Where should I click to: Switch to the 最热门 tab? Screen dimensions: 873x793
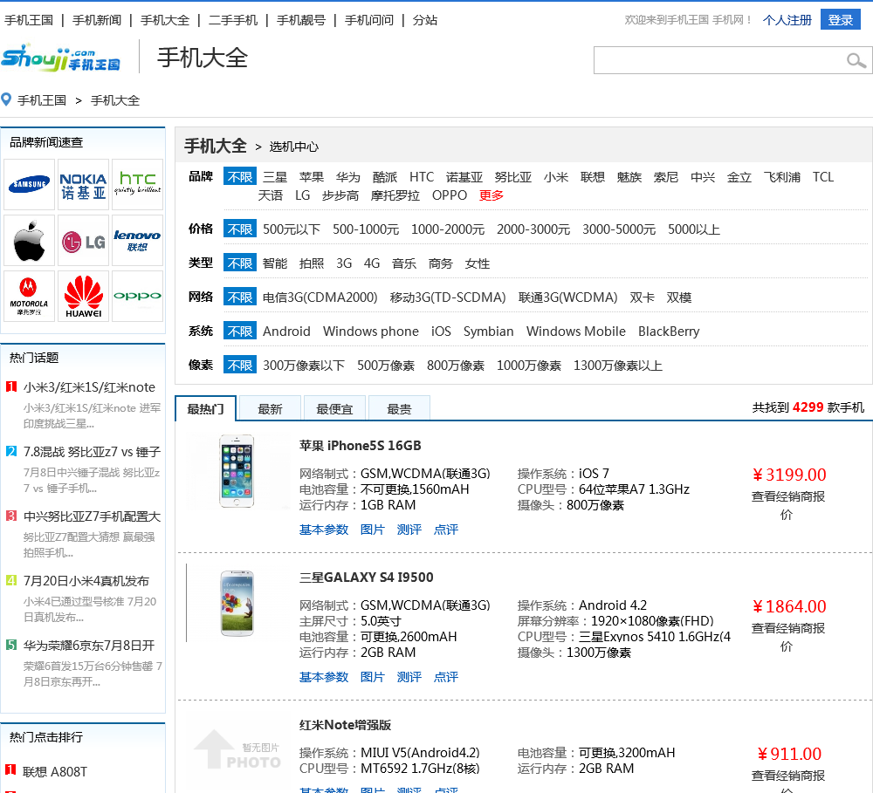(205, 409)
